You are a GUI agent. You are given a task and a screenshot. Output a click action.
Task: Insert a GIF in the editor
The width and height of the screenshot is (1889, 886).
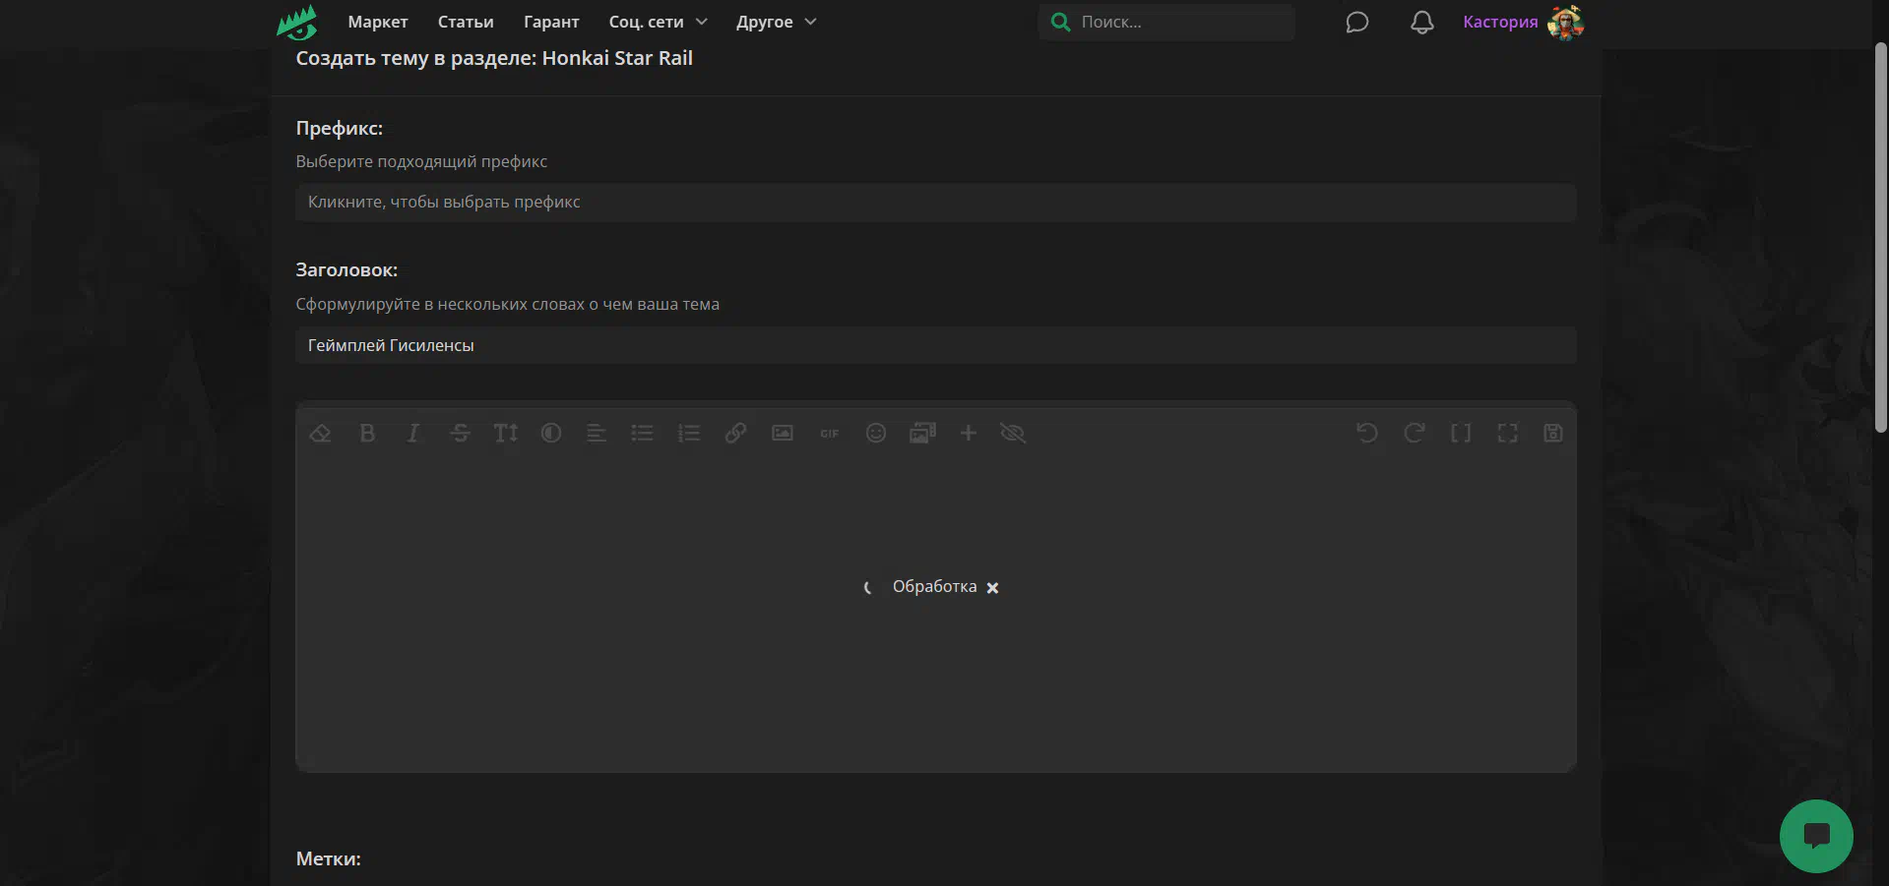tap(830, 433)
